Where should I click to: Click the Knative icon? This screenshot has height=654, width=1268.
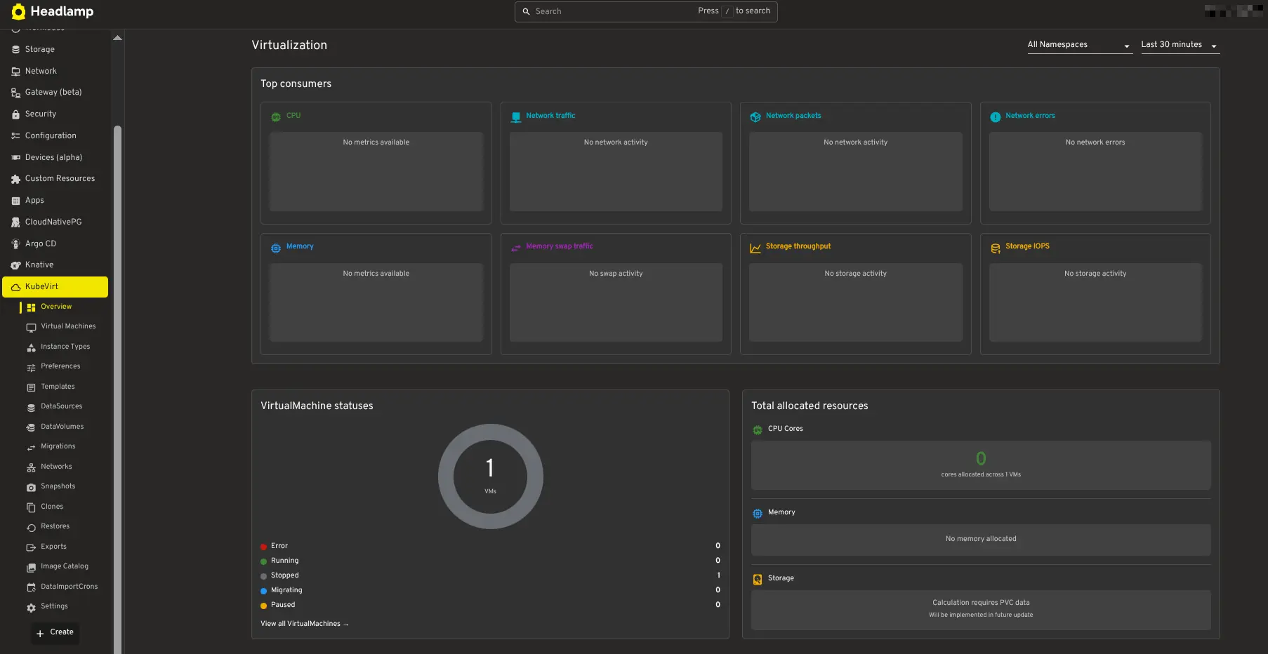pyautogui.click(x=15, y=265)
